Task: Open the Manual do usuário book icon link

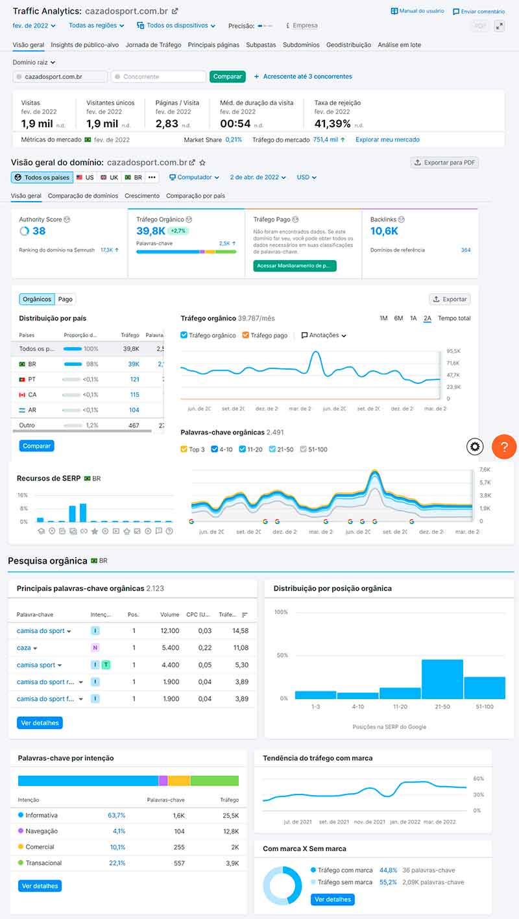Action: [x=394, y=11]
